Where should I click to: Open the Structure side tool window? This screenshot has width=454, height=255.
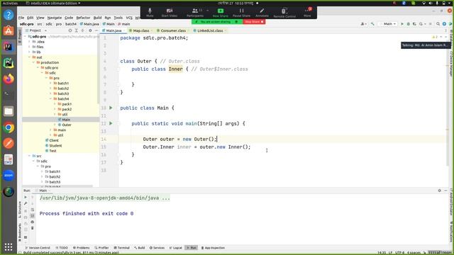(20, 210)
